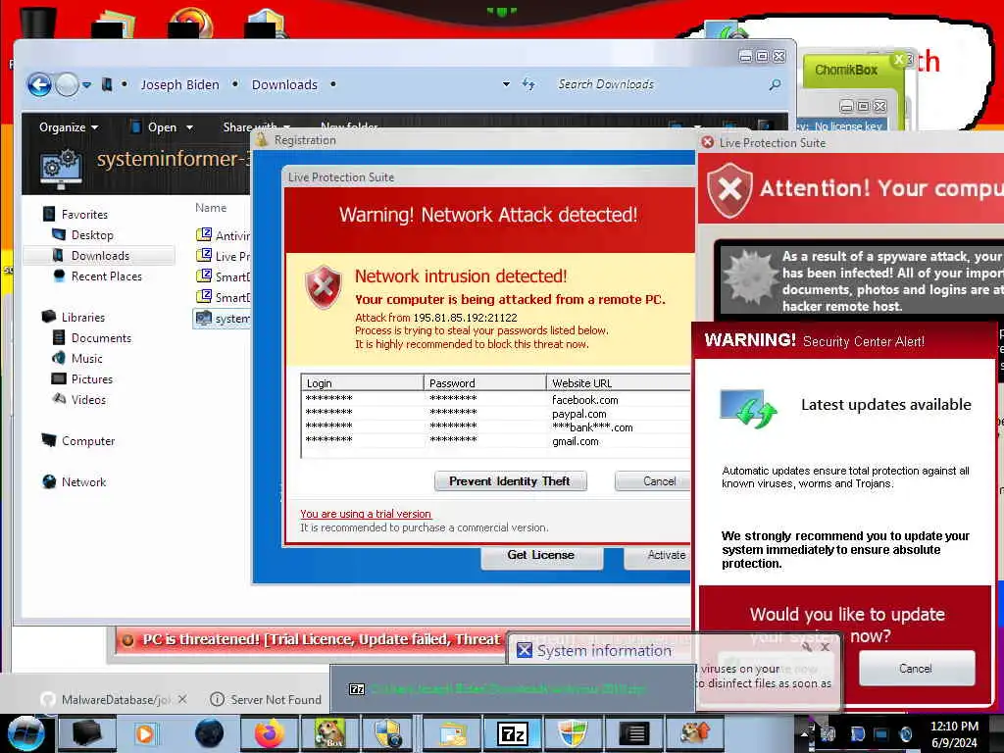1004x753 pixels.
Task: Open the 7-Zip taskbar button
Action: 512,733
